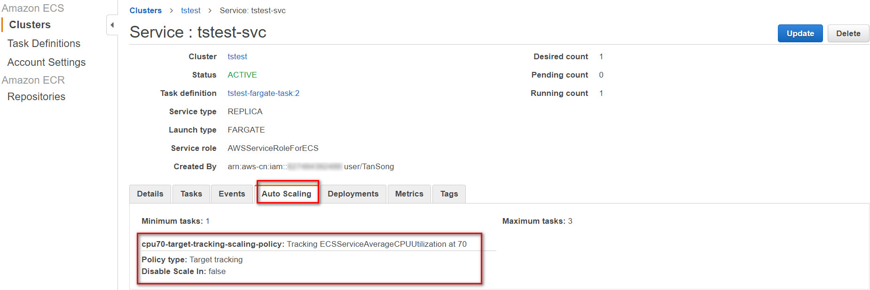Click the Service: tstest-svc breadcrumb text
This screenshot has height=290, width=870.
tap(252, 10)
